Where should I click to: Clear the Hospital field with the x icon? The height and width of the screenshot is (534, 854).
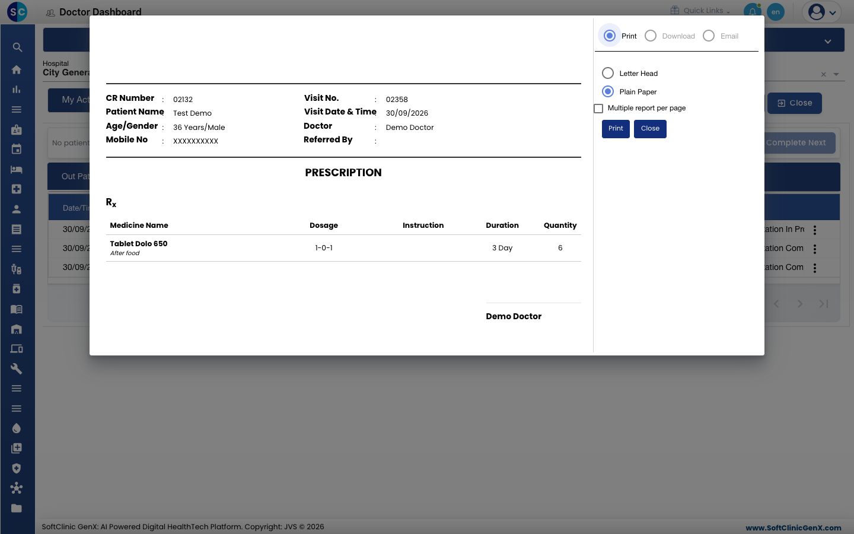823,74
